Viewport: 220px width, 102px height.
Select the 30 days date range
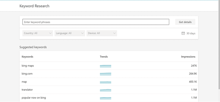pyautogui.click(x=191, y=33)
